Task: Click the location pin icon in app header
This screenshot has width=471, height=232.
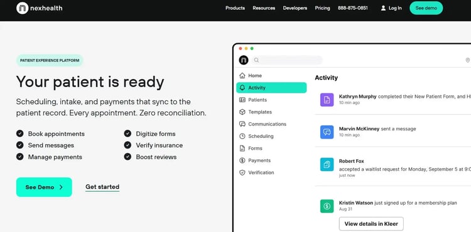Action: click(x=467, y=60)
